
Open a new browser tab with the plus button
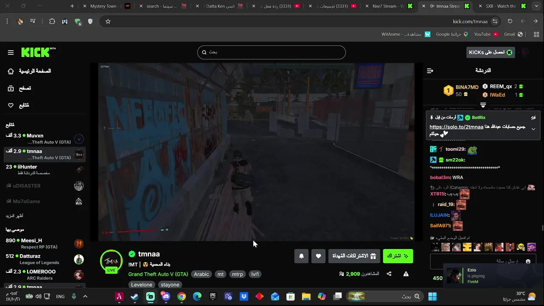(x=72, y=6)
